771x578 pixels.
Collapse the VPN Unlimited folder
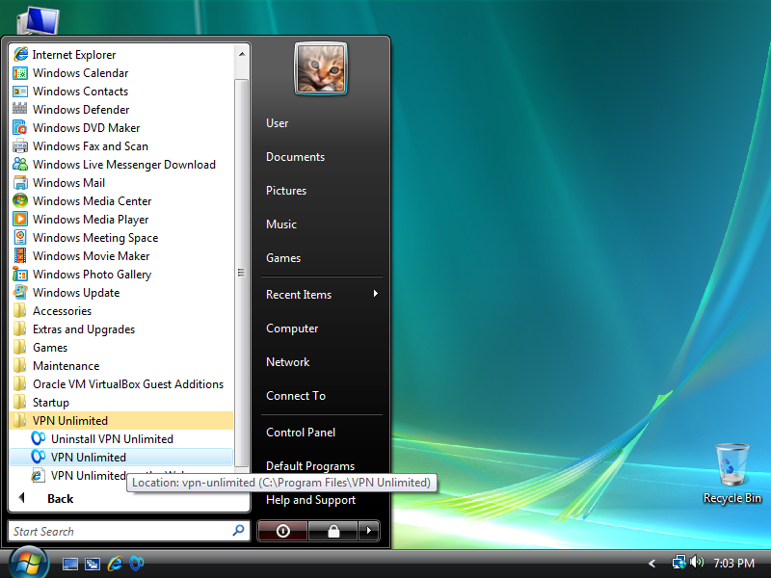pos(121,421)
